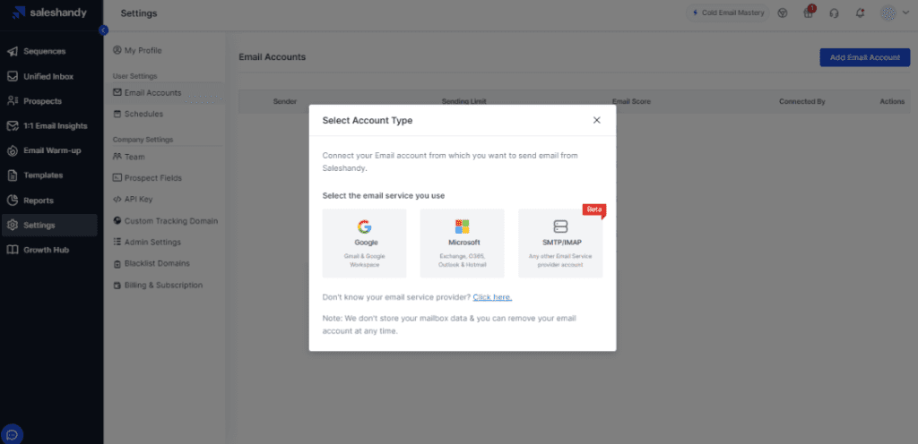This screenshot has height=444, width=918.
Task: Collapse the sidebar with blue arrow button
Action: point(104,30)
